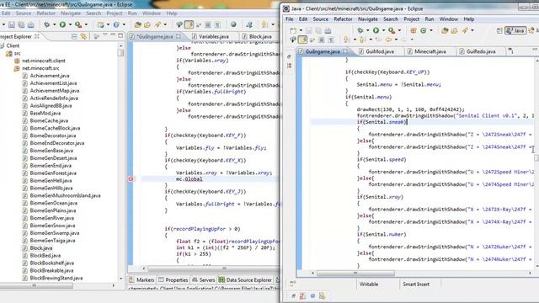Click Print icon in front window toolbar
Screen dimensions: 539x303
[x=328, y=30]
